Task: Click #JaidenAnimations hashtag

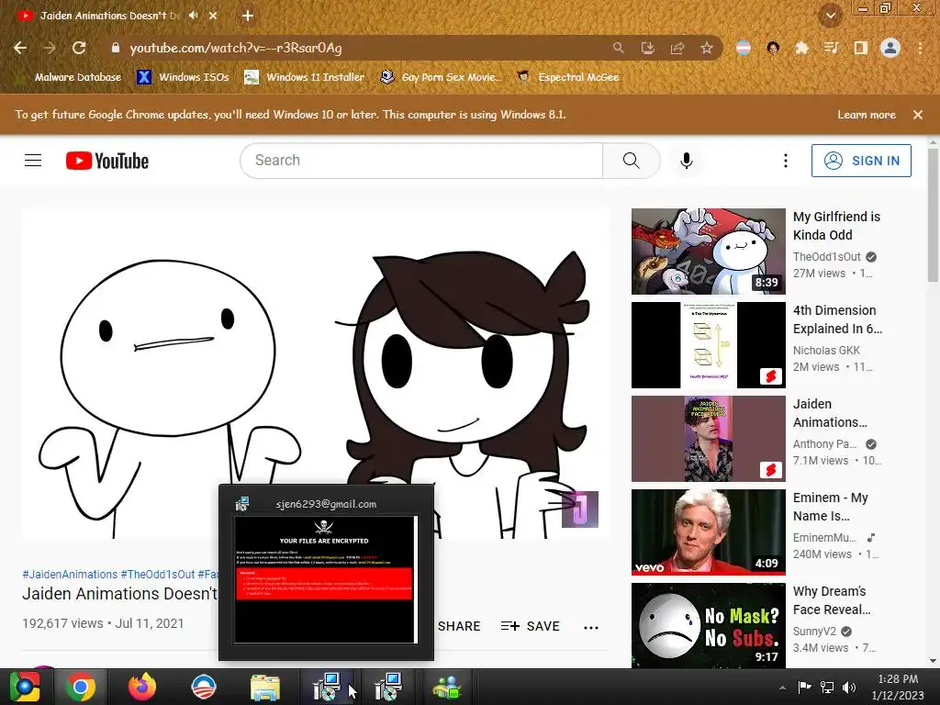Action: (70, 575)
